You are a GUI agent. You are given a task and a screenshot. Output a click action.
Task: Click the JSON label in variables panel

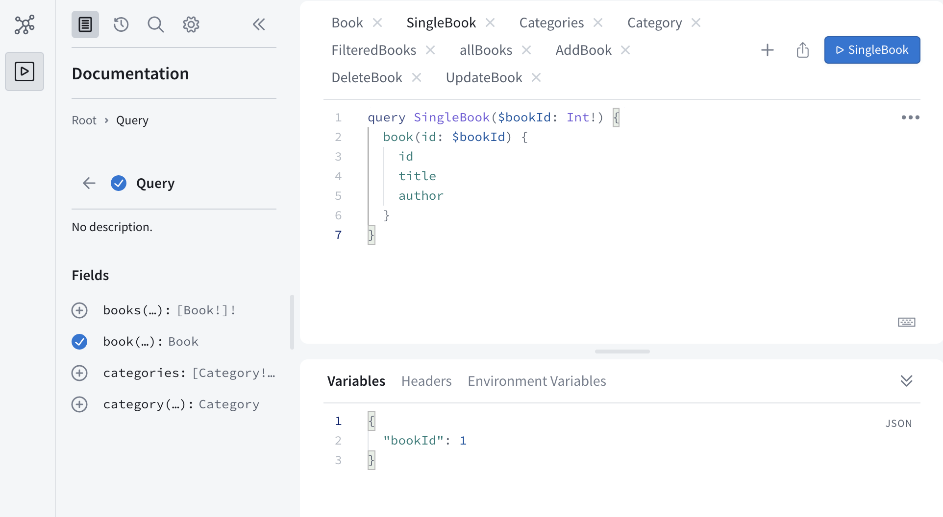pyautogui.click(x=898, y=423)
